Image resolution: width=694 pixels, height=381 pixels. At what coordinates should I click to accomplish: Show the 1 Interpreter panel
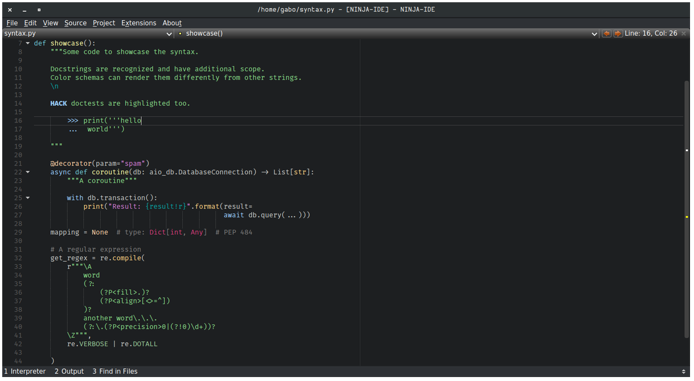click(25, 371)
